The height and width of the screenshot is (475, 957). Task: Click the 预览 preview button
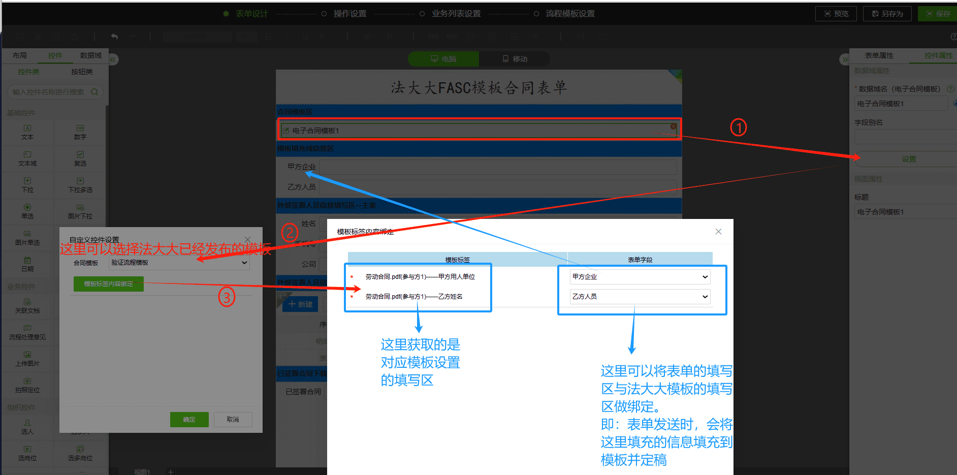[836, 14]
